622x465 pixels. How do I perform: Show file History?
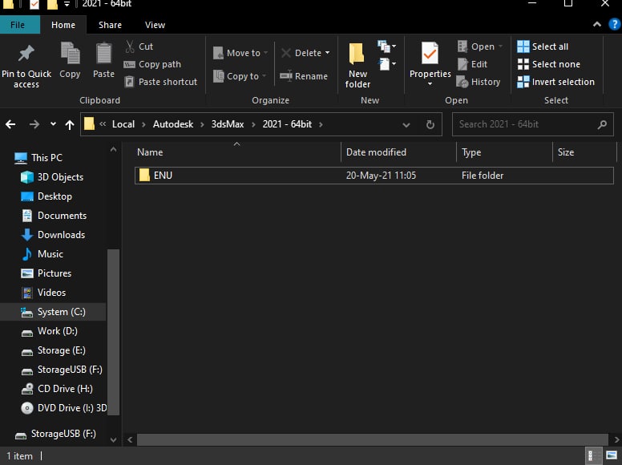478,82
